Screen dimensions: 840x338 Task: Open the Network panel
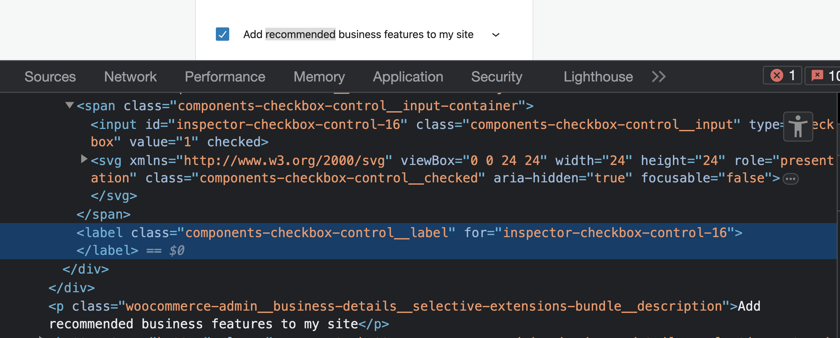coord(131,76)
